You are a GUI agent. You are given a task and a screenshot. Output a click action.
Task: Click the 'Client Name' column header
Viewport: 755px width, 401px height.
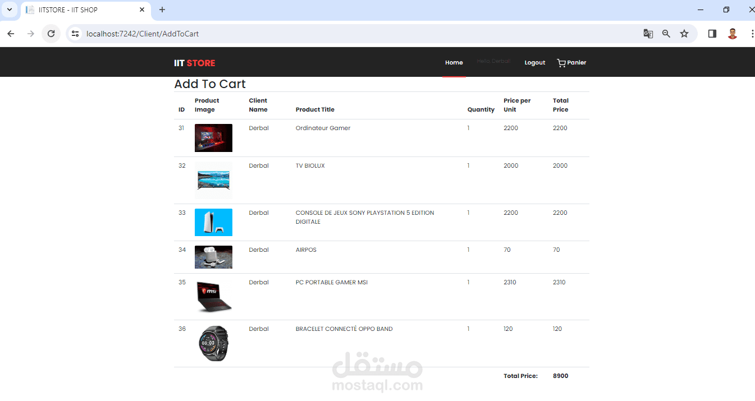point(258,105)
